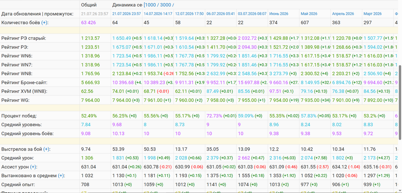Image resolution: width=402 pixels, height=193 pixels.
Task: Click overall XVM (WN8) value 62.56
Action: point(87,92)
